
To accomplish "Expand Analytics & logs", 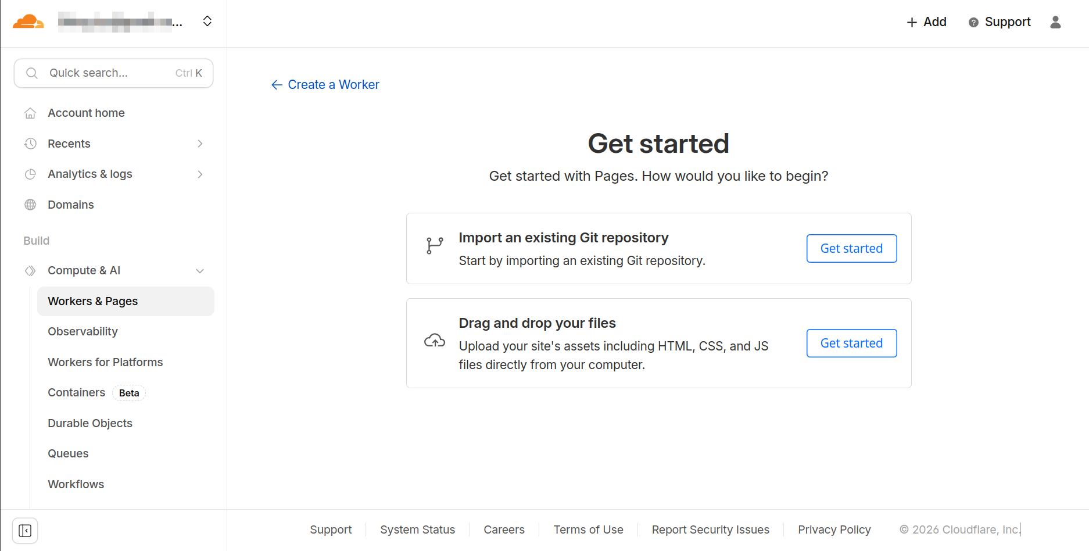I will coord(200,174).
